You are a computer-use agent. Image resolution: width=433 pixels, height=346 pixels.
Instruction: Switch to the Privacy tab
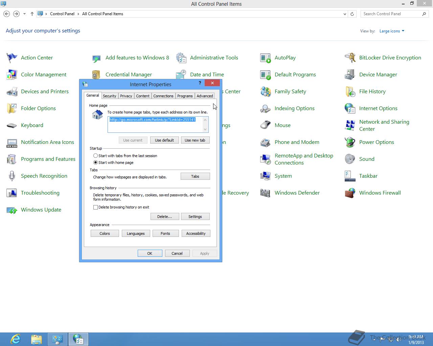tap(126, 96)
